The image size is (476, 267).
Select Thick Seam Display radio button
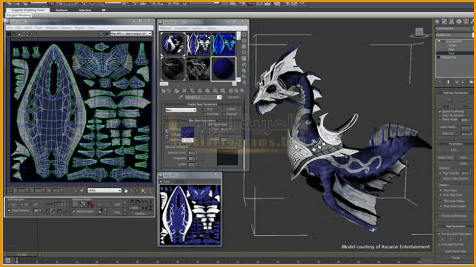[441, 206]
